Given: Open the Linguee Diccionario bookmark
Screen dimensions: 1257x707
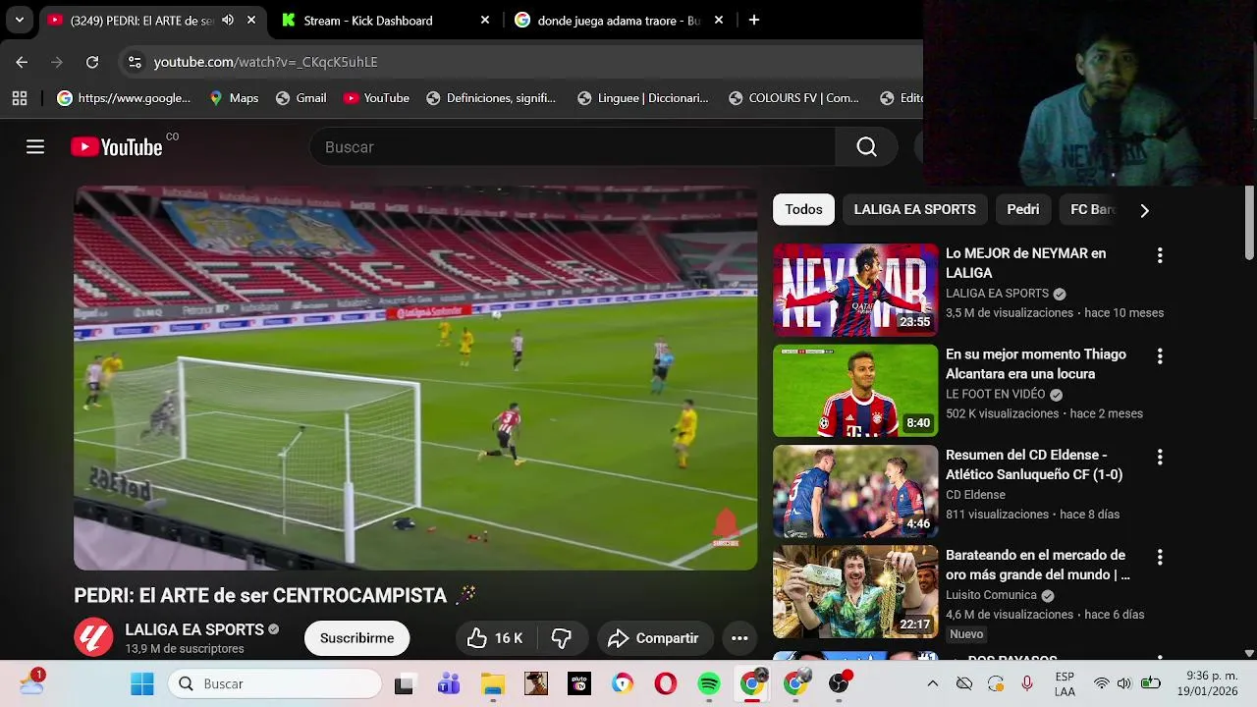Looking at the screenshot, I should point(642,98).
